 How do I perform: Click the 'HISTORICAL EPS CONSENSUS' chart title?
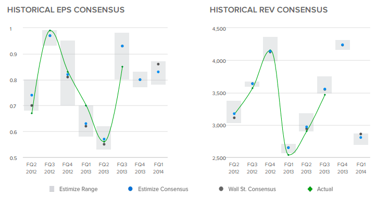[66, 10]
